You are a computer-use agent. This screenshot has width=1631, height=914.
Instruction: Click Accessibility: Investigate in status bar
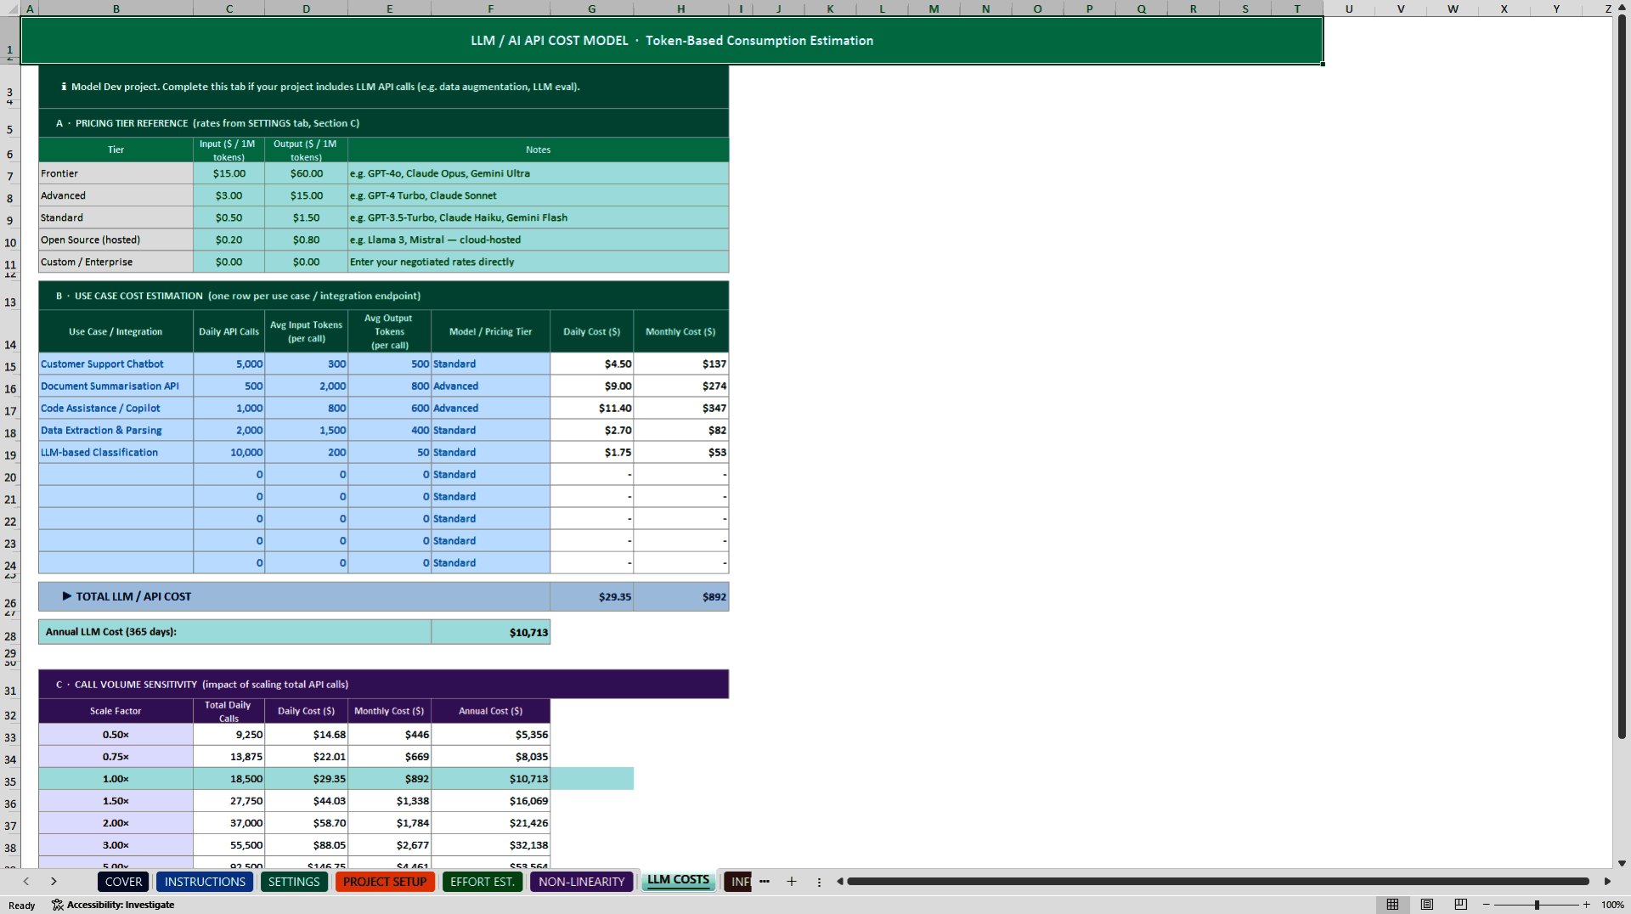tap(113, 905)
